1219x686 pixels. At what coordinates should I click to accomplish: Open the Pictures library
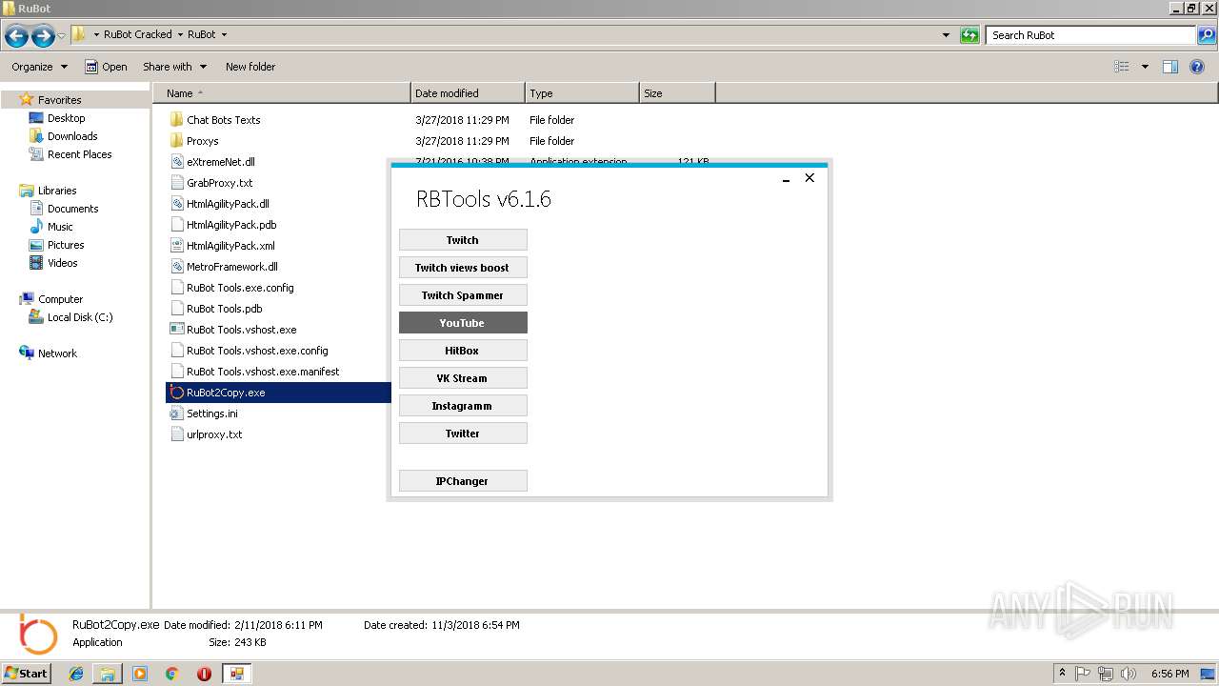[66, 245]
